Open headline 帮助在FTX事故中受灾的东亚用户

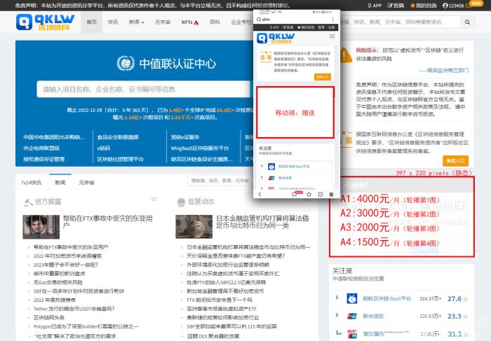[108, 221]
